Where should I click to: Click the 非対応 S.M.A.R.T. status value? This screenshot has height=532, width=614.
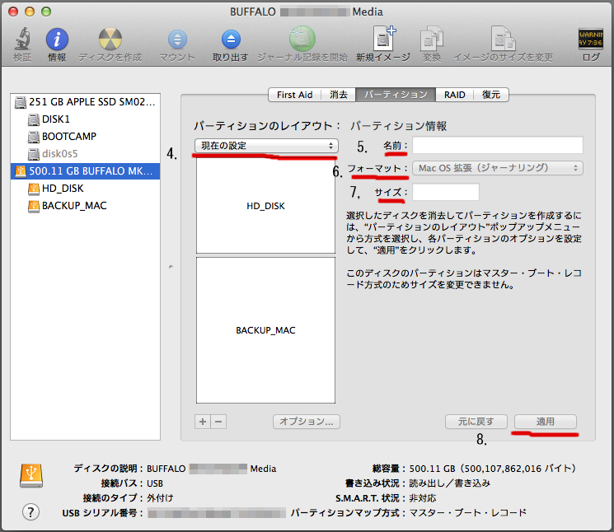tap(423, 498)
